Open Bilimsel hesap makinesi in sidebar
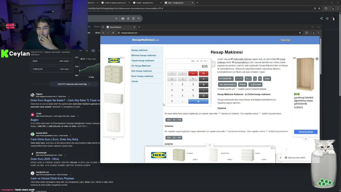Viewport: 341px width, 192px height. pos(144,55)
